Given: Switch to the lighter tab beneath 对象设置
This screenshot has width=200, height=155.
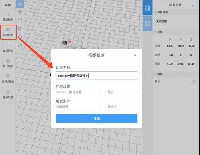Looking at the screenshot, I should (x=148, y=23).
